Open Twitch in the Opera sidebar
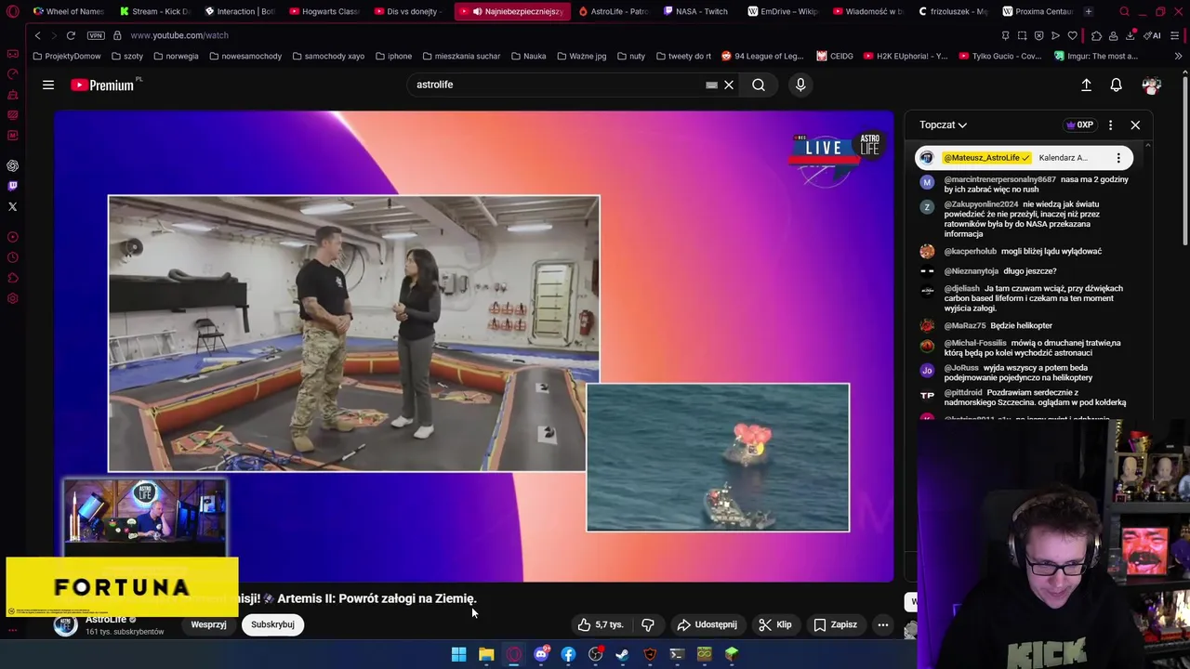 point(13,186)
